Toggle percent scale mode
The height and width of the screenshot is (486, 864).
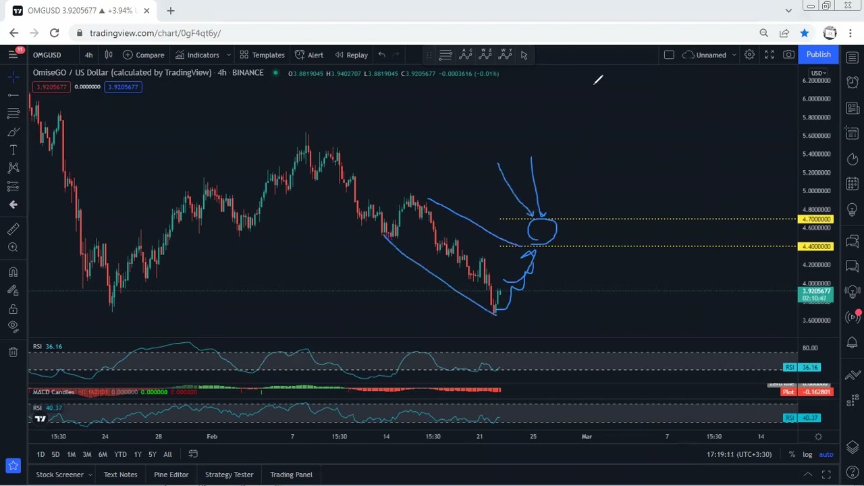click(x=792, y=455)
